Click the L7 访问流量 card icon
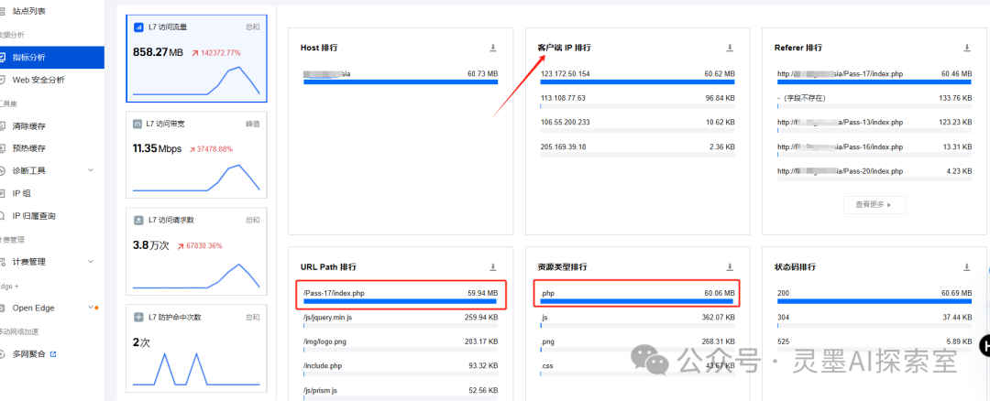Viewport: 990px width, 401px height. [x=138, y=27]
